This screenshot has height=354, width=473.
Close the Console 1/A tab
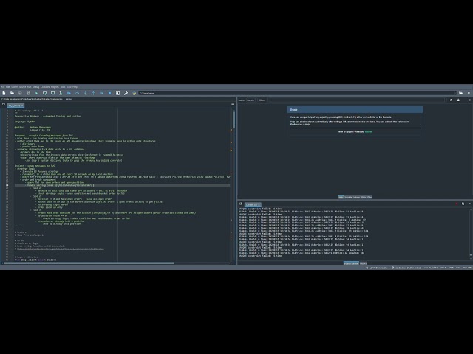259,205
